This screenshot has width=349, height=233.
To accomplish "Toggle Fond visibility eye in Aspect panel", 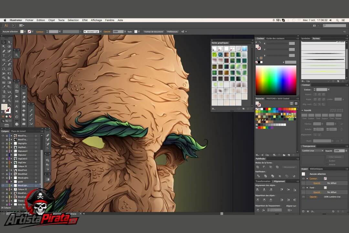I will tap(303, 188).
